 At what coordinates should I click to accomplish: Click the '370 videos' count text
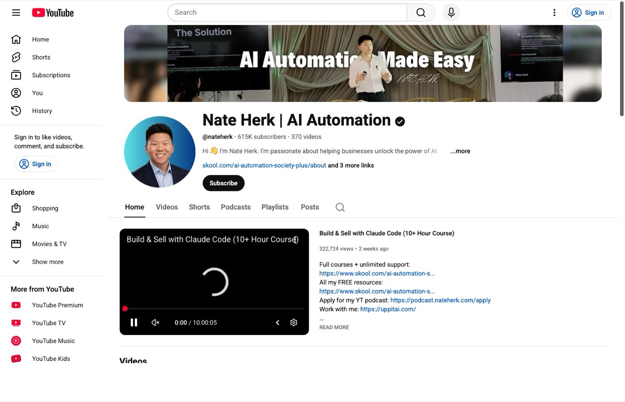coord(306,137)
